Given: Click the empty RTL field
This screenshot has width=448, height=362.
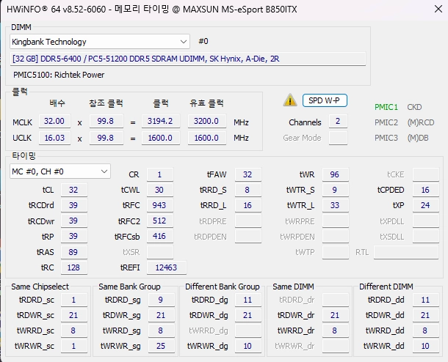Looking at the screenshot, I should (406, 252).
